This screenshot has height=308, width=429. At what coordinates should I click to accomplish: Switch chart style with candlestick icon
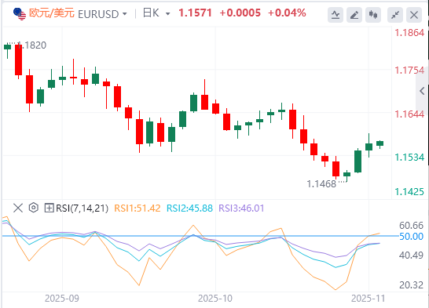[373, 14]
